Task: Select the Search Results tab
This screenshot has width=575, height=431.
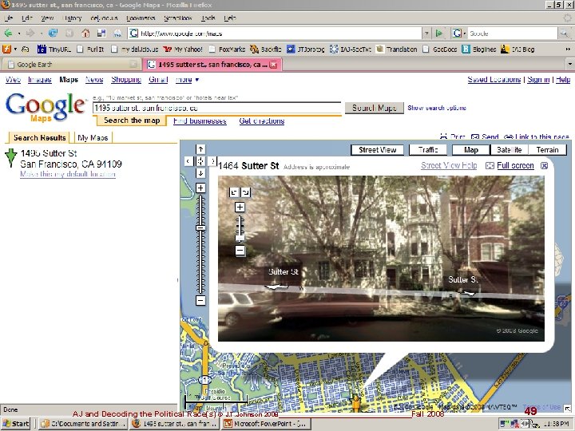Action: point(40,138)
